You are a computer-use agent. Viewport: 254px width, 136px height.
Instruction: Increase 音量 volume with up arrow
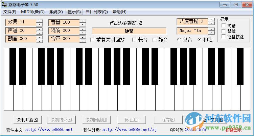[x=83, y=21]
